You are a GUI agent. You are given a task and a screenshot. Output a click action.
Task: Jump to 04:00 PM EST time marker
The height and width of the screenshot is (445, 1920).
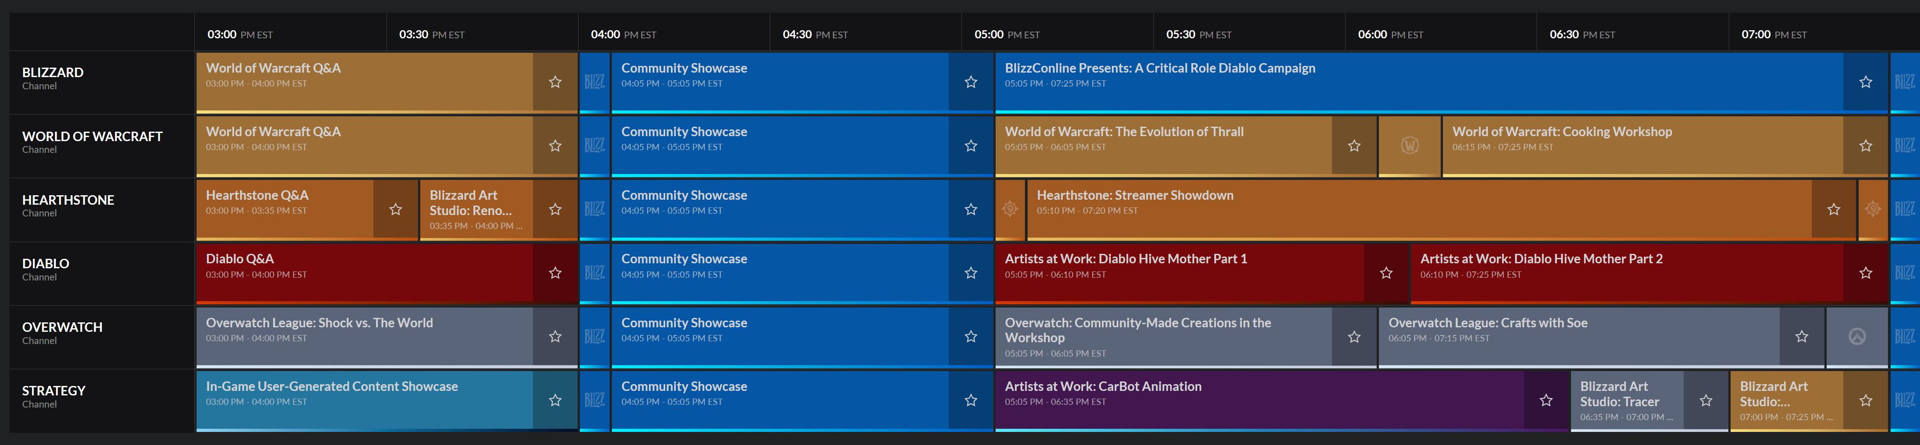tap(623, 34)
